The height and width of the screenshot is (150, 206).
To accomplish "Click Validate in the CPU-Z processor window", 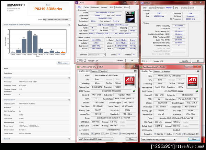I will tap(119, 61).
